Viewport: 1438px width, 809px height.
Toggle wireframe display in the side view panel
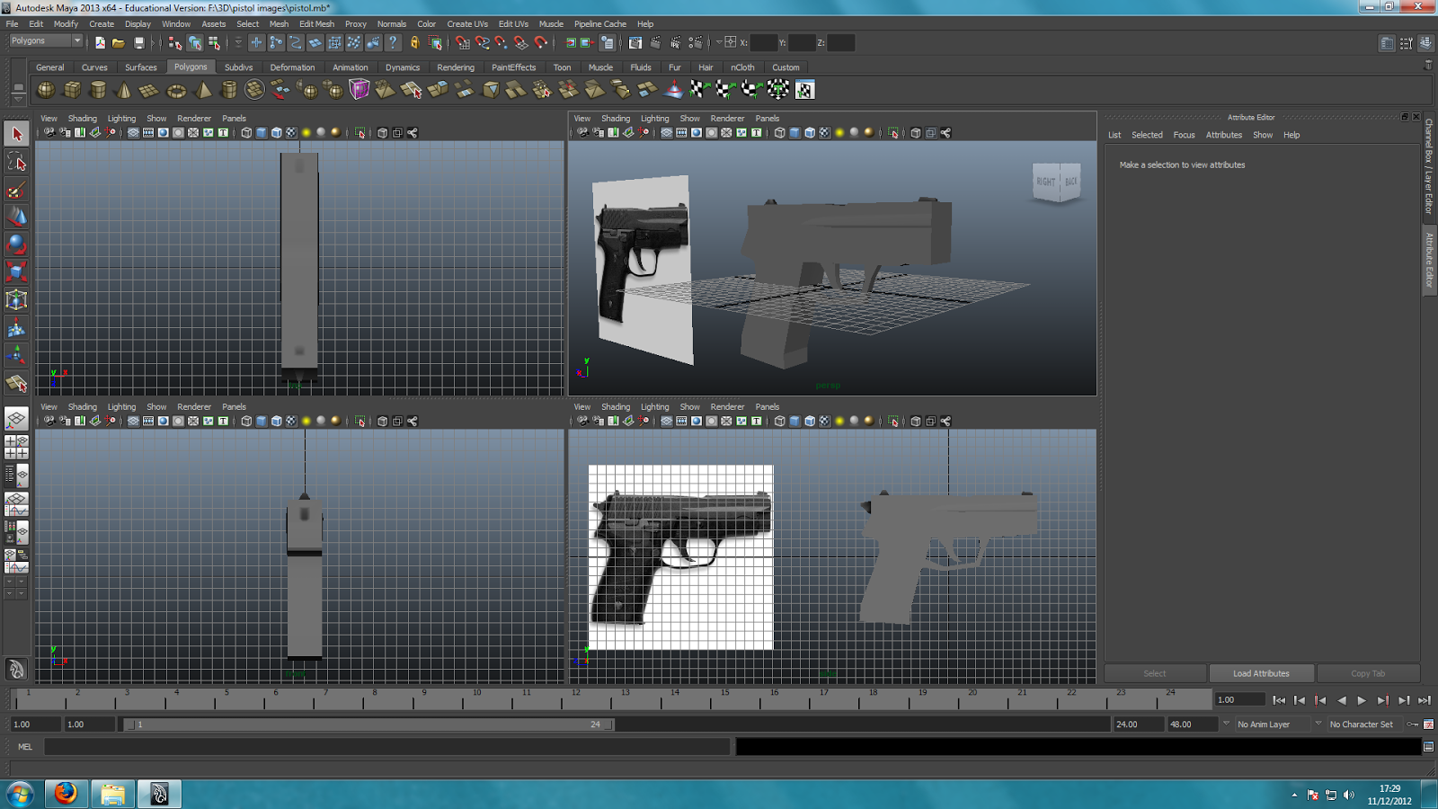click(778, 420)
